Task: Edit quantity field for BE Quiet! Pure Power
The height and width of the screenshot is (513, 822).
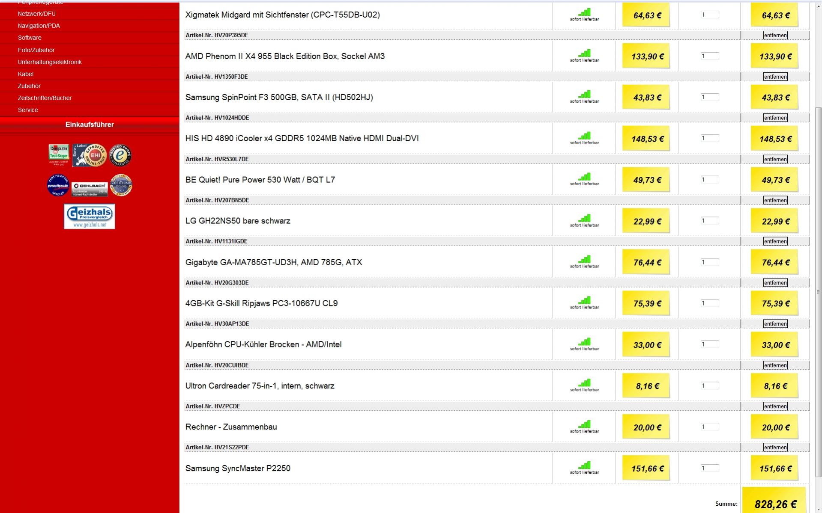Action: (x=710, y=180)
